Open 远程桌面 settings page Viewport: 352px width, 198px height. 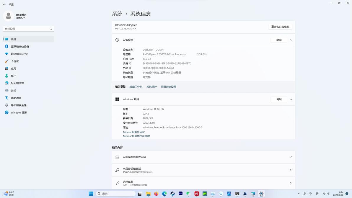coord(204,183)
